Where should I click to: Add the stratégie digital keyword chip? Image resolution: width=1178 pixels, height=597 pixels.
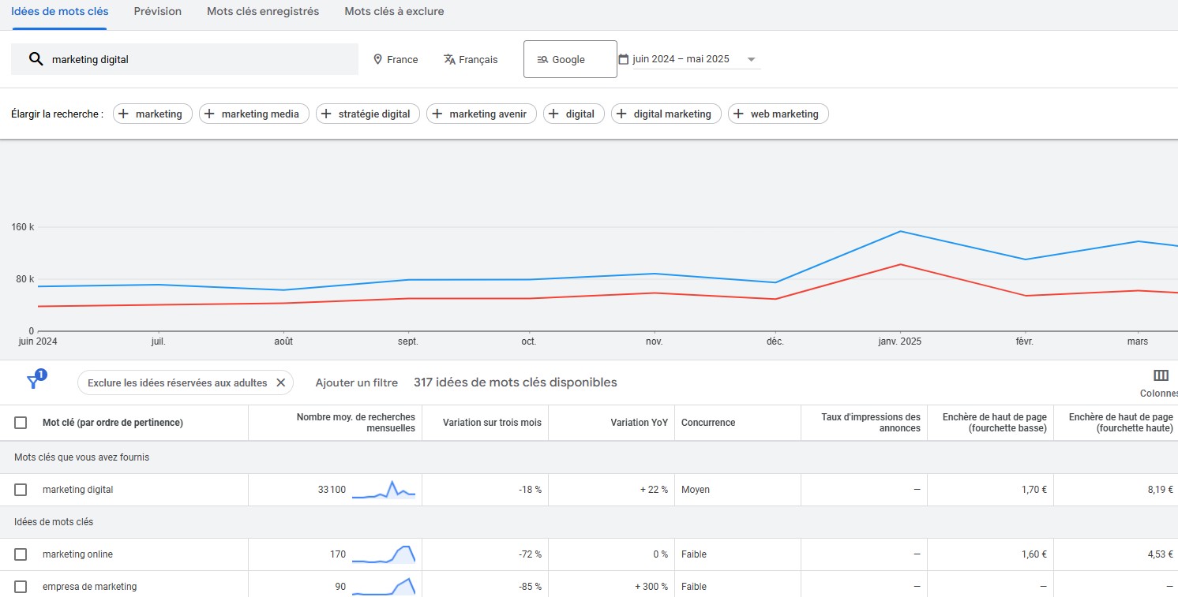pyautogui.click(x=367, y=114)
